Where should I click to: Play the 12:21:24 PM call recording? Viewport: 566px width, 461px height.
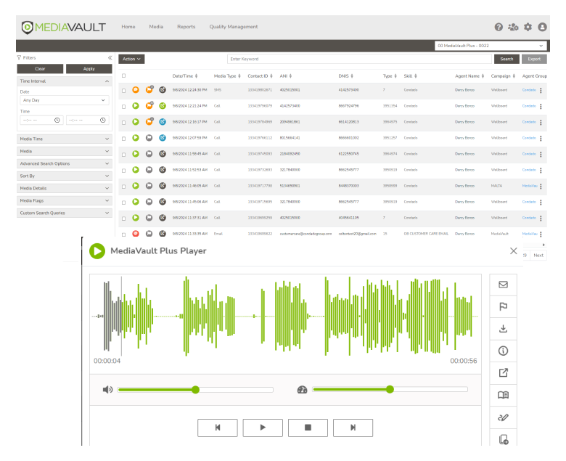136,106
